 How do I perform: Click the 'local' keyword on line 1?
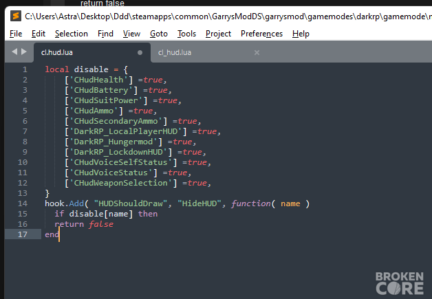click(x=57, y=69)
